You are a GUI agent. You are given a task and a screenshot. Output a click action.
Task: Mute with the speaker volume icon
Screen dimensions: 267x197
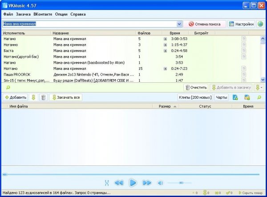pos(160,183)
